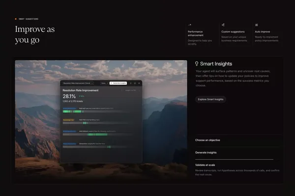
Task: Click the 'Improve as you go' heading
Action: [35, 34]
